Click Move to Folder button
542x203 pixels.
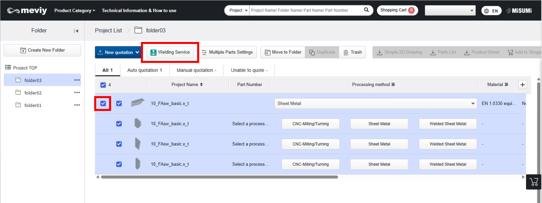(283, 52)
